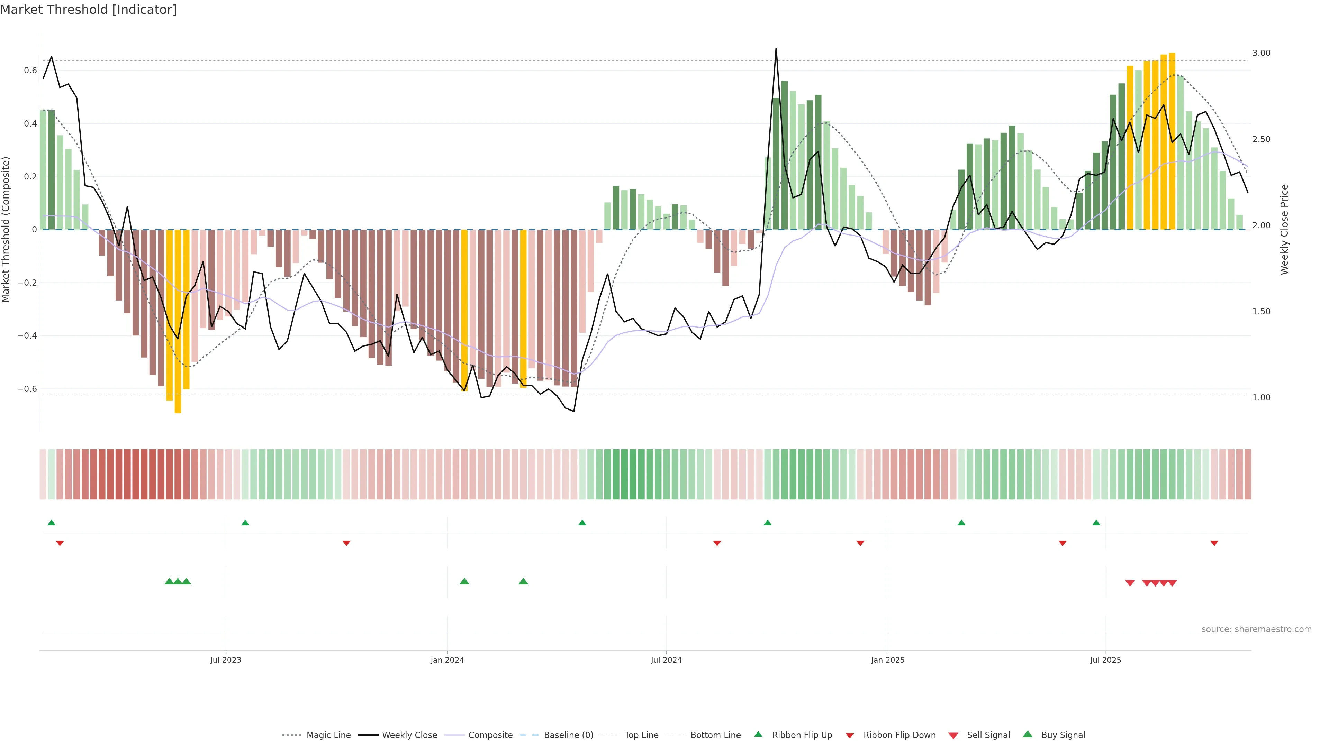Screen dimensions: 1329x747
Task: Click Ribbon Flip Up legend triangle icon
Action: [758, 734]
